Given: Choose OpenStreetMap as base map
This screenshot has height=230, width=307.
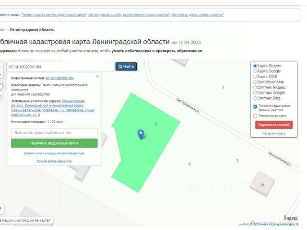Looking at the screenshot, I should click(x=255, y=82).
